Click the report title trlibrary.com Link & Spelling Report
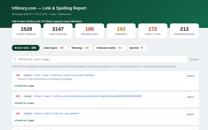 [x=49, y=8]
